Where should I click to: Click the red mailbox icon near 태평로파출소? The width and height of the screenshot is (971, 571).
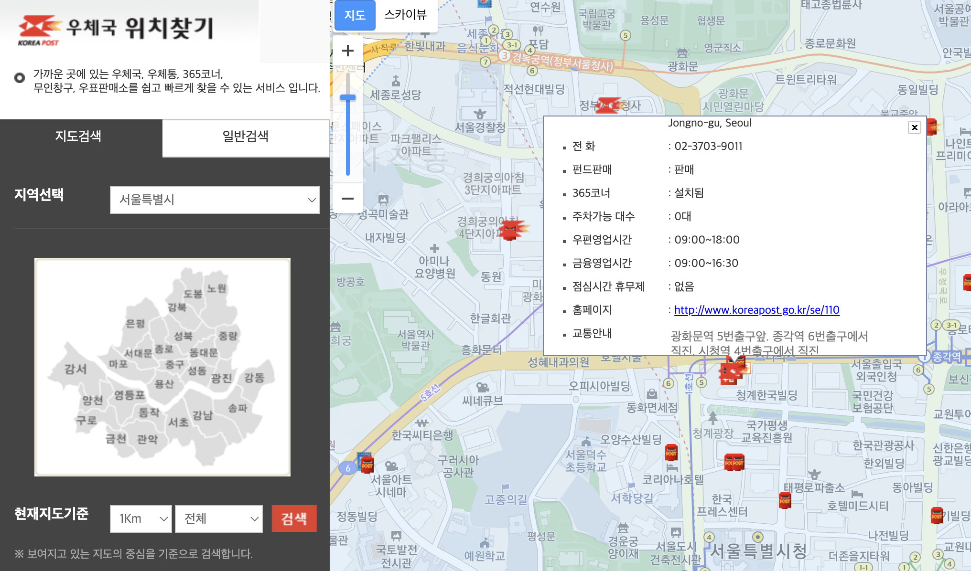pyautogui.click(x=785, y=499)
